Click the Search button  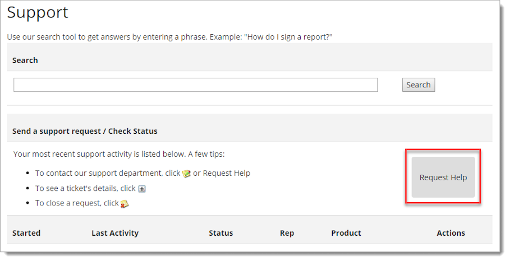(419, 85)
